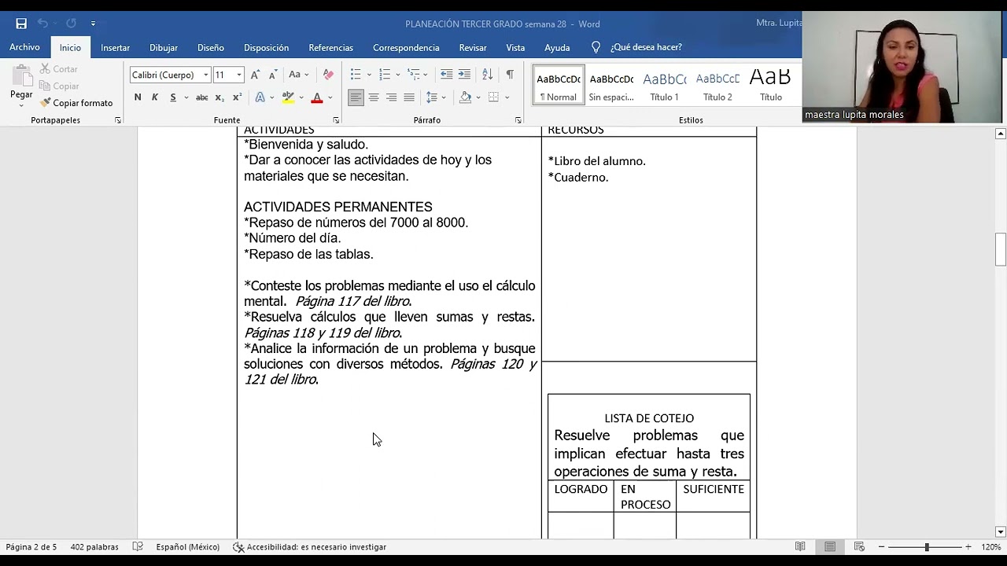Click the Cut (Cortar) command

[x=58, y=69]
